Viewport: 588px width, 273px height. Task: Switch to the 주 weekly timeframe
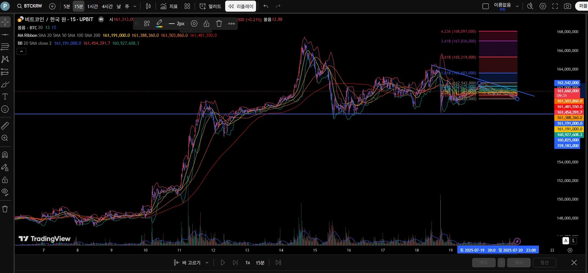point(127,6)
